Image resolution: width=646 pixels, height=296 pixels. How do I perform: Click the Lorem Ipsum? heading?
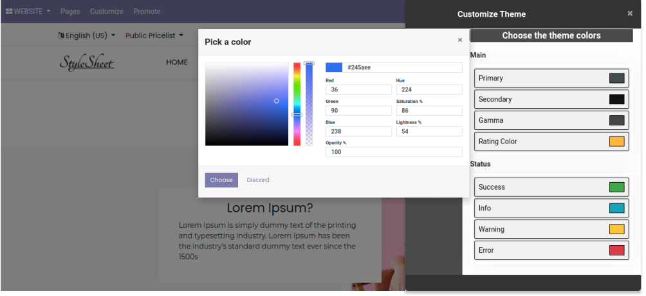coord(270,208)
